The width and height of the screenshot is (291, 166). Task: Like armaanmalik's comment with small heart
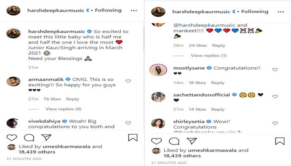click(128, 81)
